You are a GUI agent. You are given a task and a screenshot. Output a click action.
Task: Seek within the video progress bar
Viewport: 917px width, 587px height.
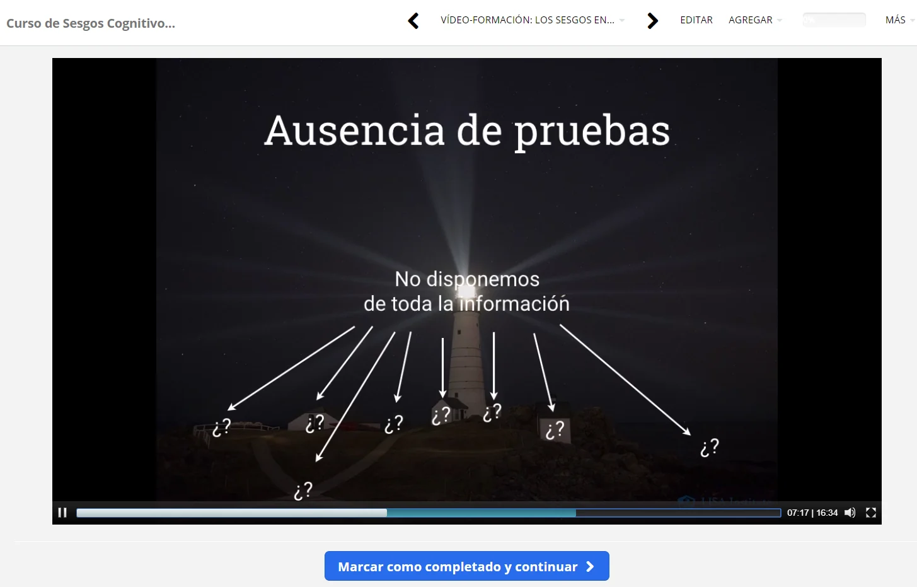pyautogui.click(x=429, y=513)
